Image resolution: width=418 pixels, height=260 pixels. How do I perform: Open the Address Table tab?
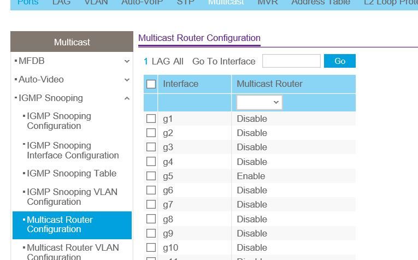point(321,2)
